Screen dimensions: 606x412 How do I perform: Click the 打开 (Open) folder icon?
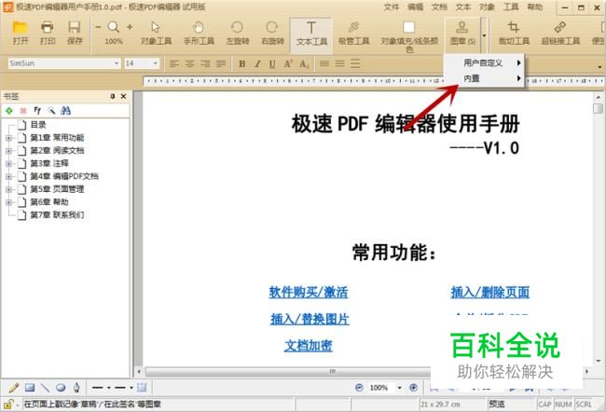[20, 27]
